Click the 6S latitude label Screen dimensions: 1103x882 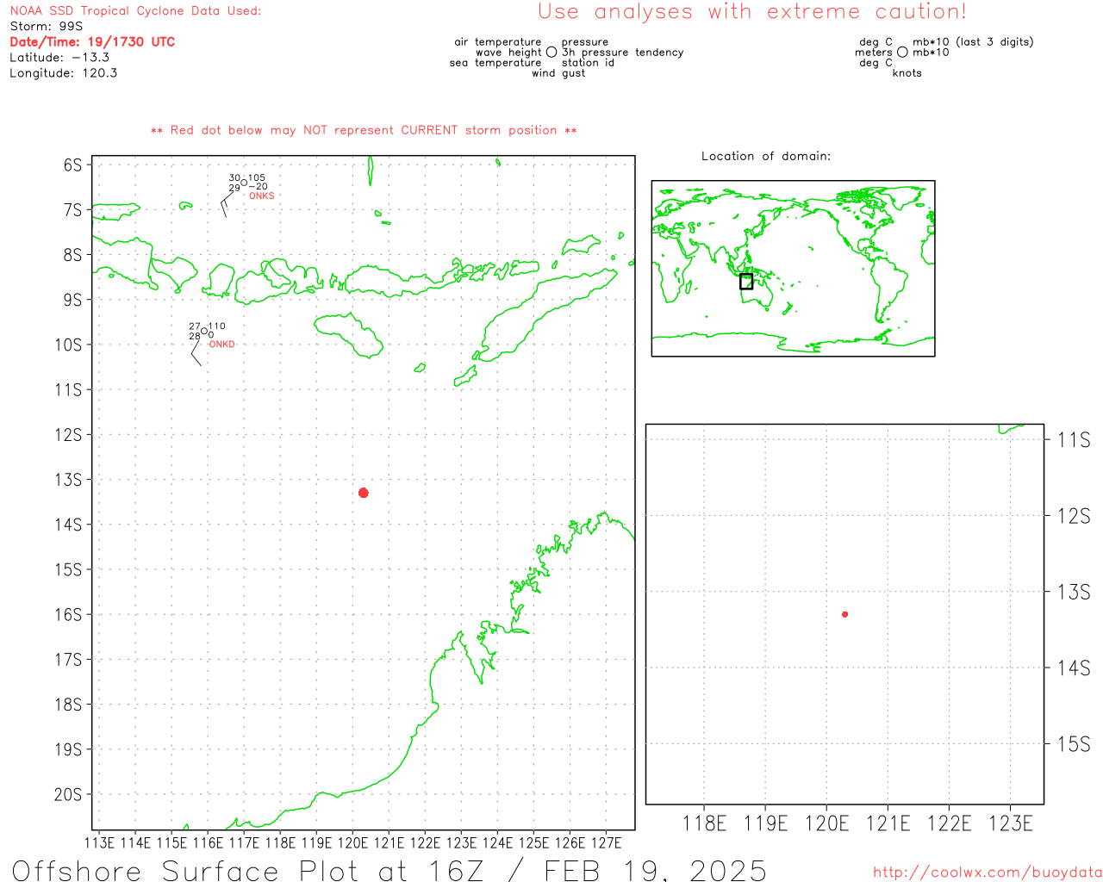coord(72,165)
